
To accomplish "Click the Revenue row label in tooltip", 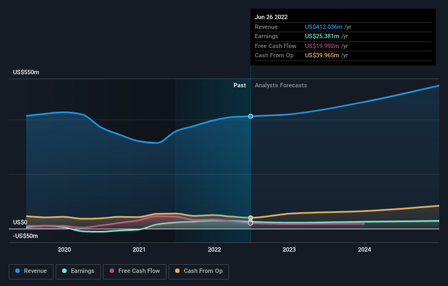I will (266, 27).
